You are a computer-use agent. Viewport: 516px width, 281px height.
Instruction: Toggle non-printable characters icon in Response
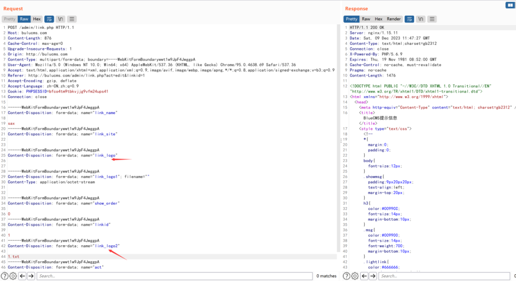[x=420, y=19]
